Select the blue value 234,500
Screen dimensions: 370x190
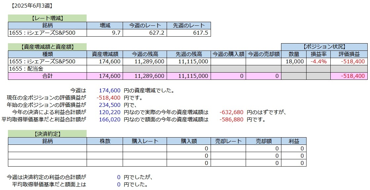pos(110,105)
